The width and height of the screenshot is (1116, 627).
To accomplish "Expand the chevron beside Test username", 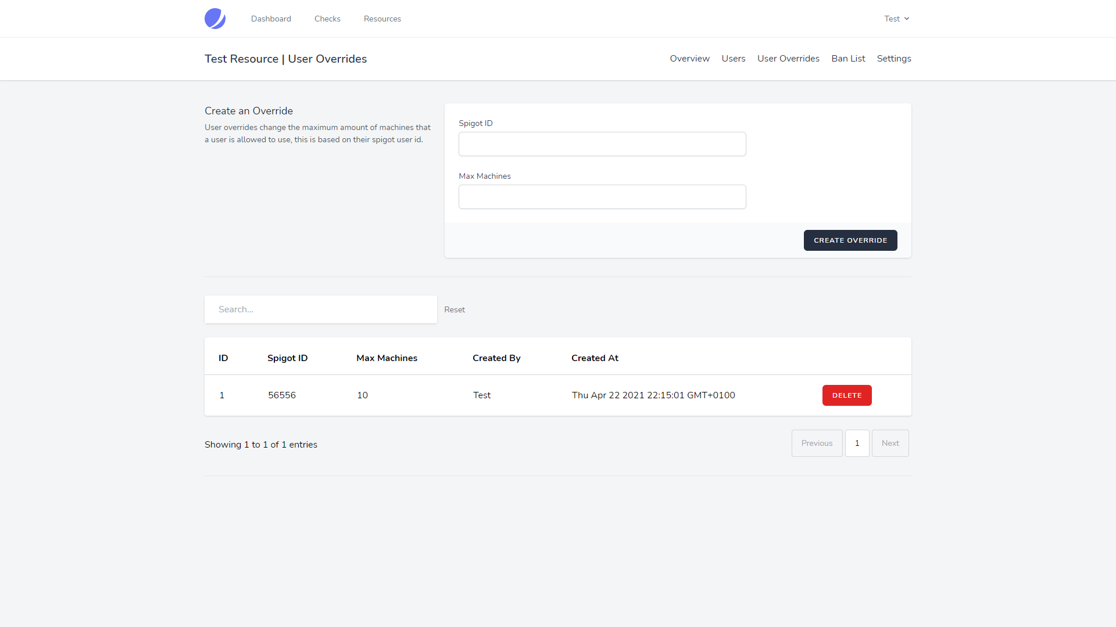I will [907, 19].
